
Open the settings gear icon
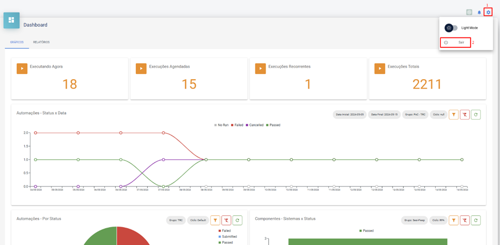pyautogui.click(x=488, y=12)
